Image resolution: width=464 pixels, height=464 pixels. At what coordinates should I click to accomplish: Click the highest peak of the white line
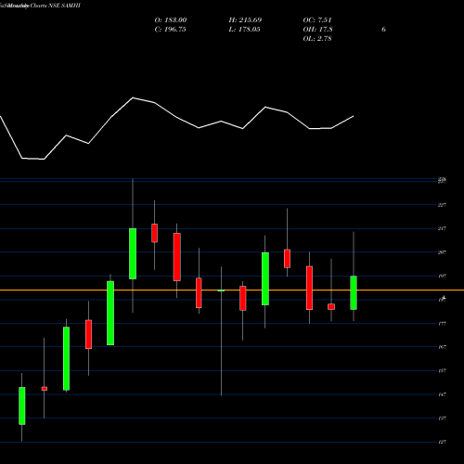[133, 97]
